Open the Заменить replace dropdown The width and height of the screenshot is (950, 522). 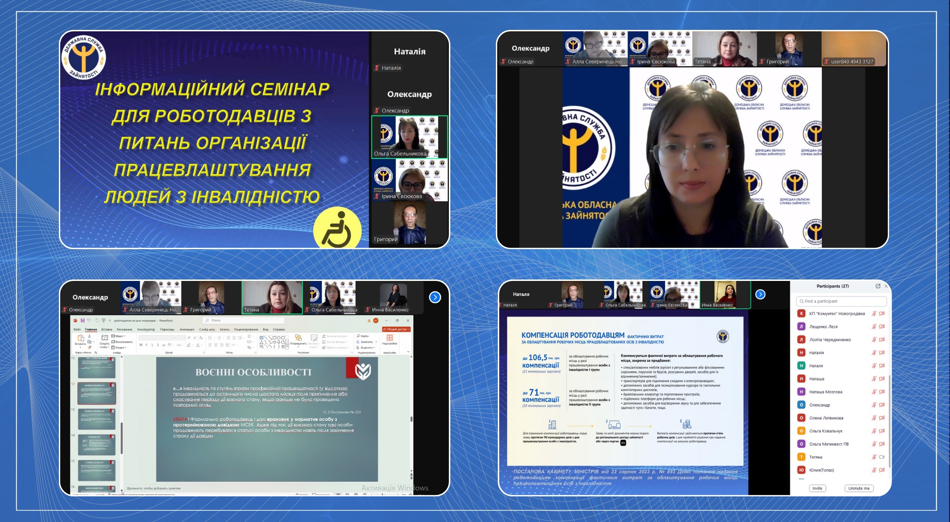(x=367, y=342)
